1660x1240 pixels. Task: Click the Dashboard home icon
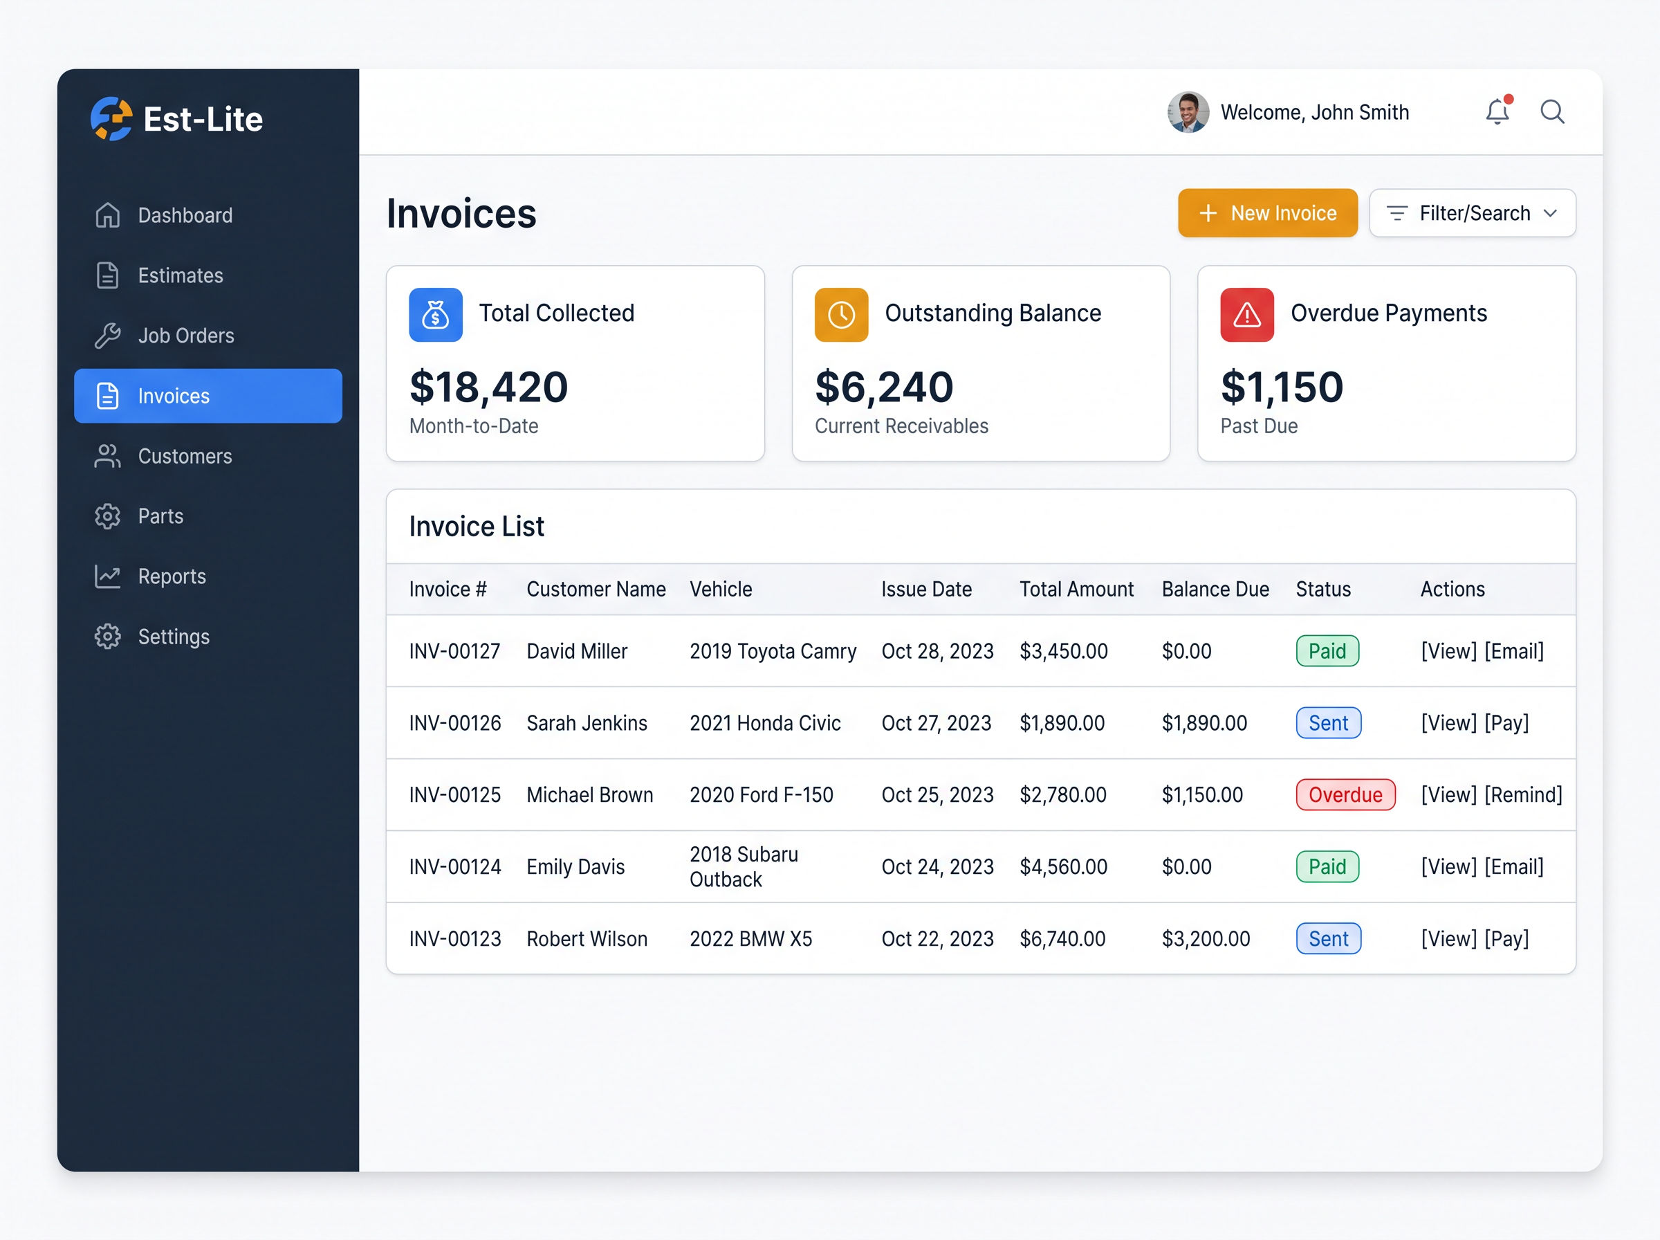107,215
